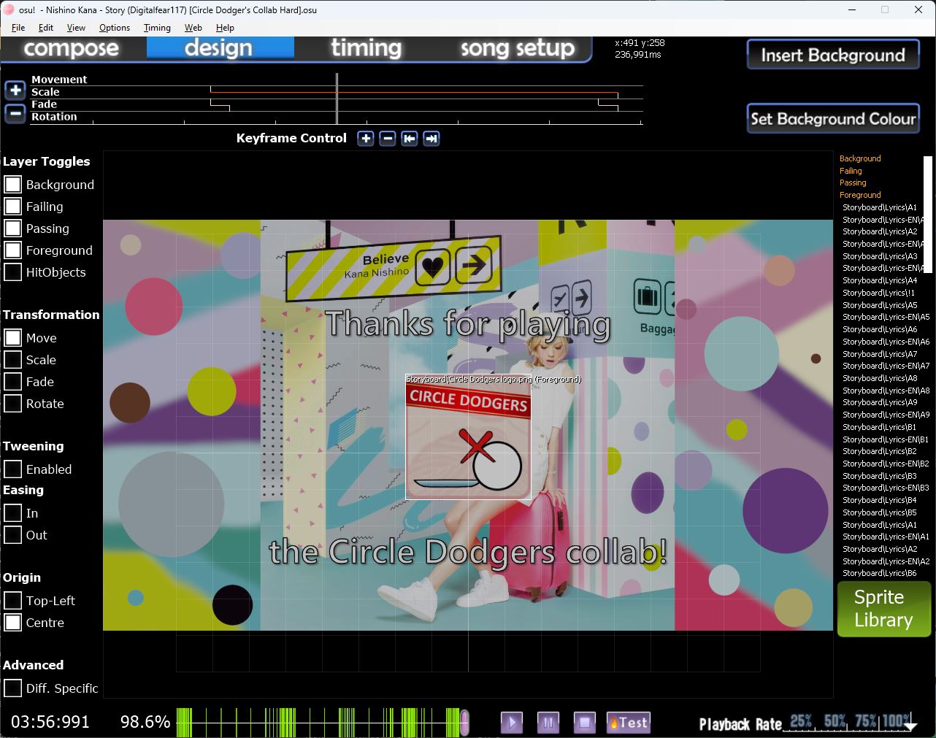Set origin to Top-Left
936x738 pixels.
pos(13,601)
